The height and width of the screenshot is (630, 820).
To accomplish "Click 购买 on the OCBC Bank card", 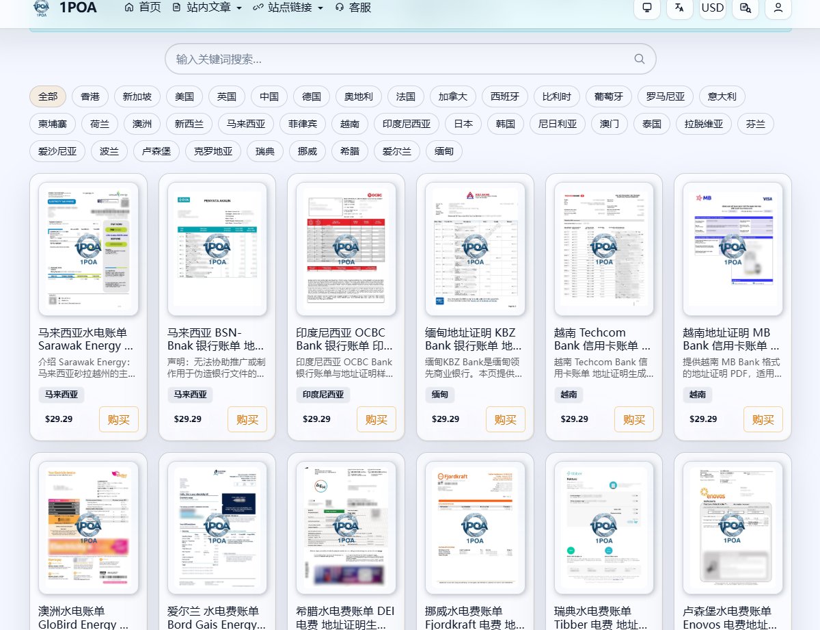I will pyautogui.click(x=377, y=419).
